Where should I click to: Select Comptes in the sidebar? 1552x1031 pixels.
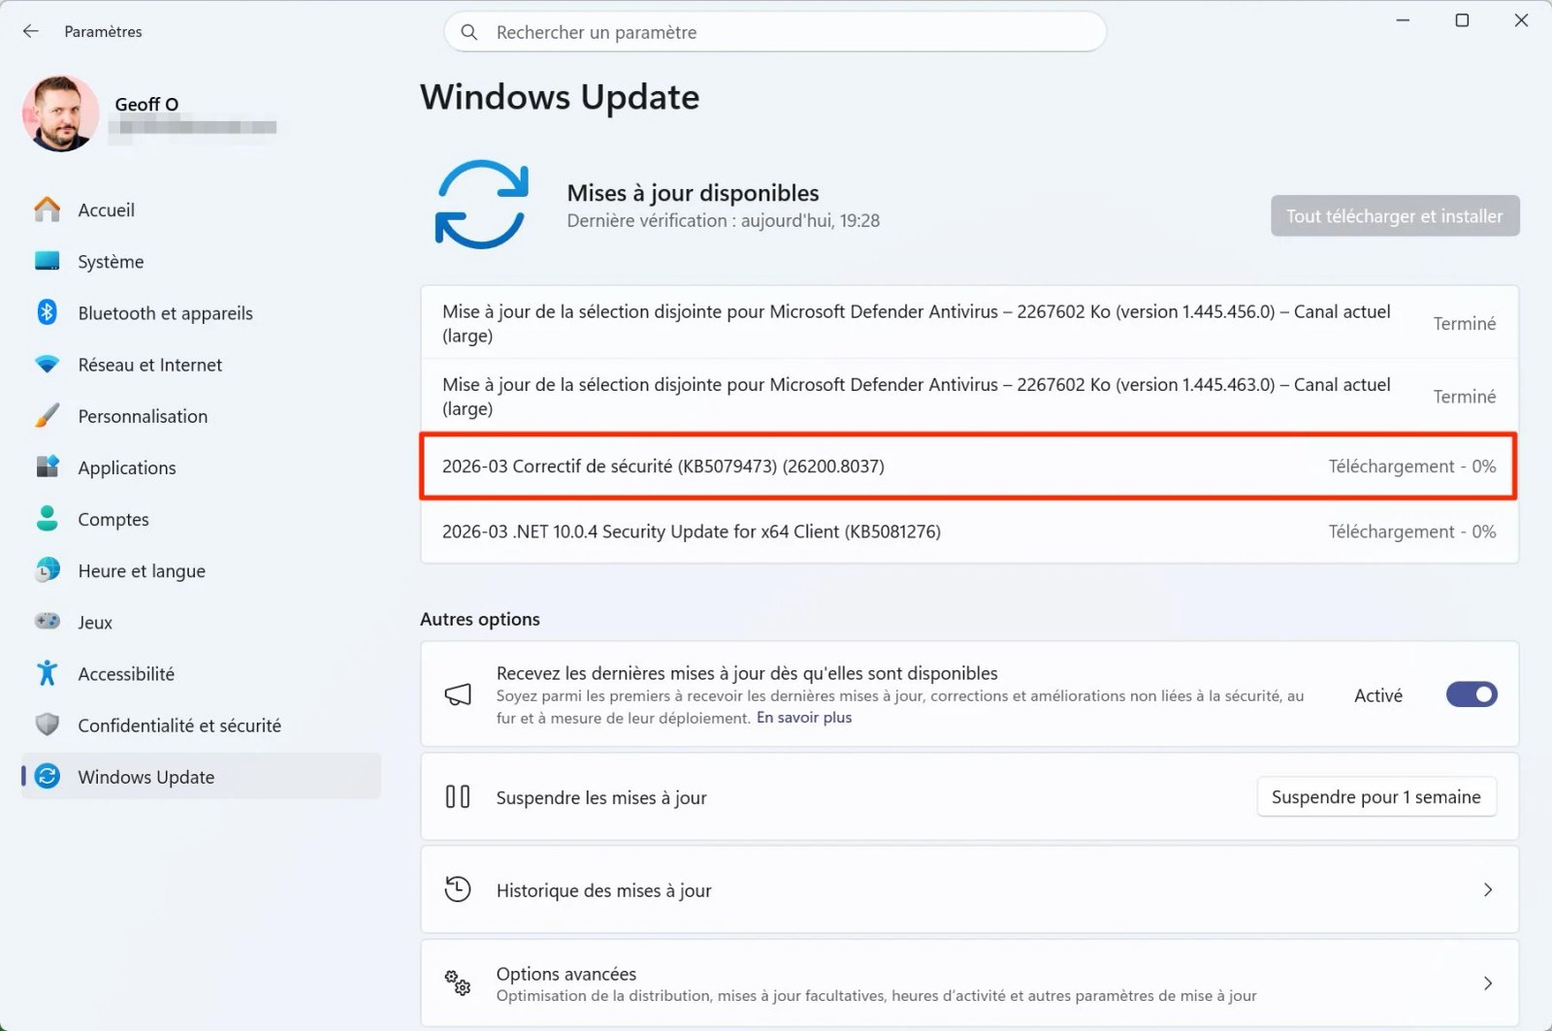coord(113,519)
